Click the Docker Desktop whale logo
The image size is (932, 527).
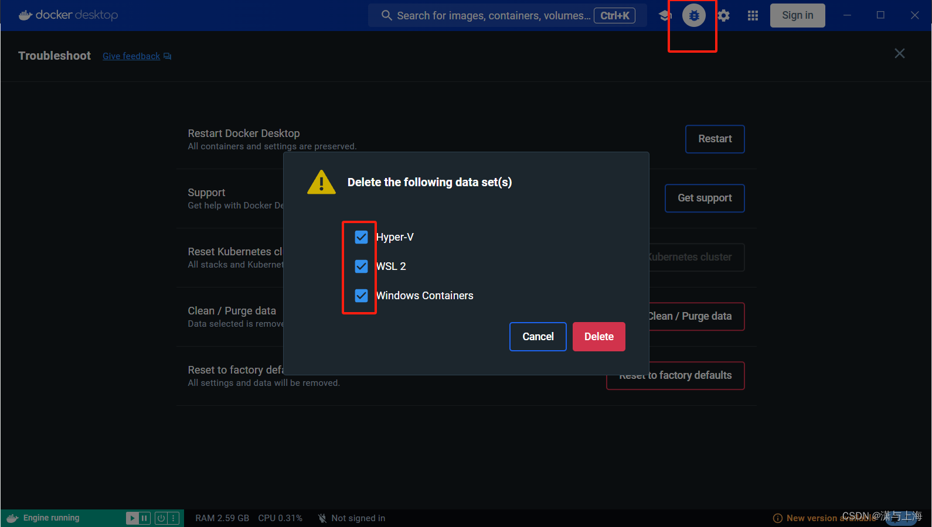coord(25,15)
